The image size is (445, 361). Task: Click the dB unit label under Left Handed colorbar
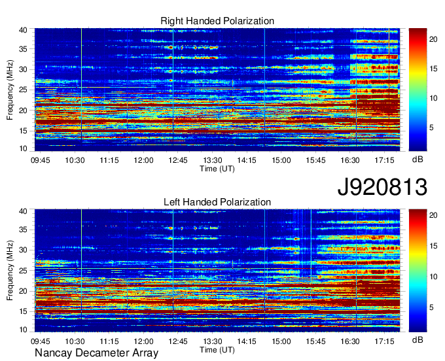418,340
